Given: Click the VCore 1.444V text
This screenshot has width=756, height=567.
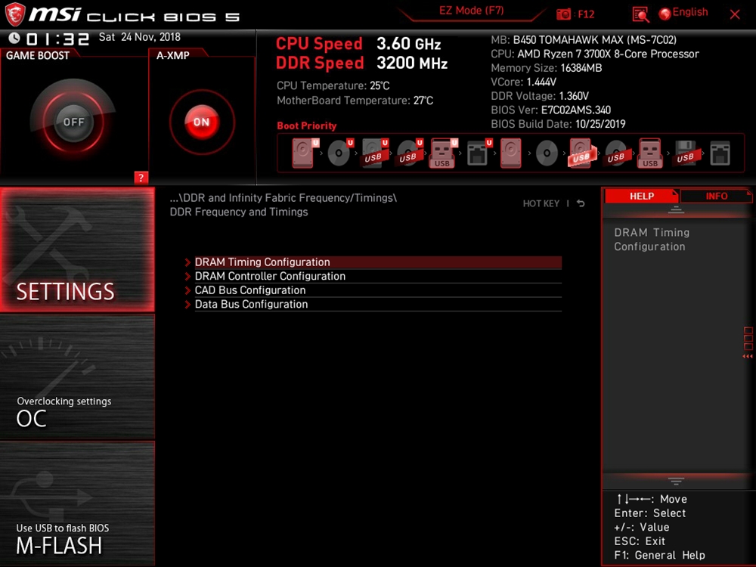Looking at the screenshot, I should tap(523, 82).
